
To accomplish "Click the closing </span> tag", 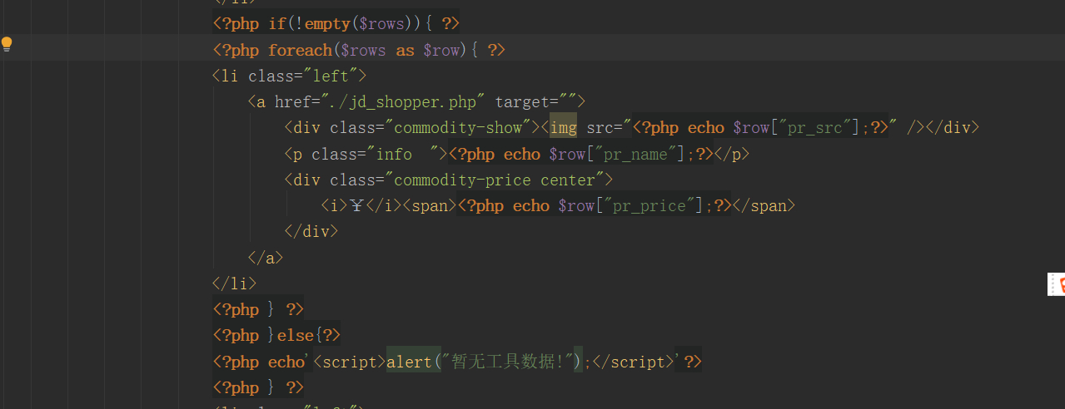I will [x=764, y=205].
